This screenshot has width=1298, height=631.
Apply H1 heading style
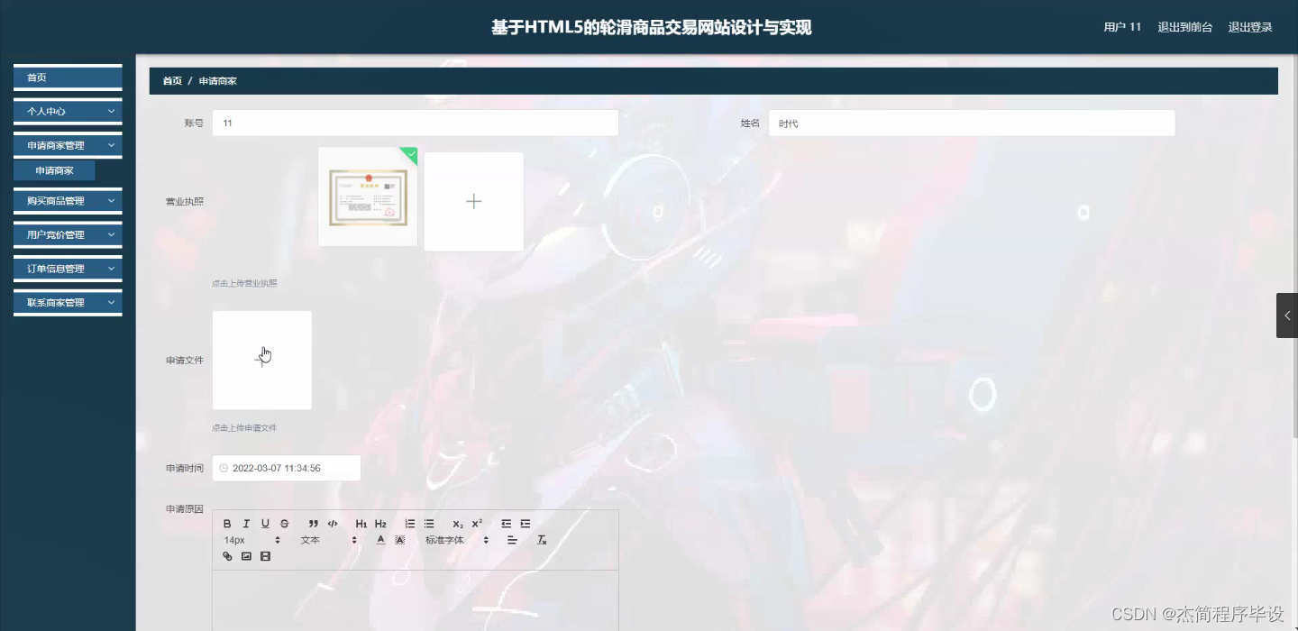click(x=361, y=523)
